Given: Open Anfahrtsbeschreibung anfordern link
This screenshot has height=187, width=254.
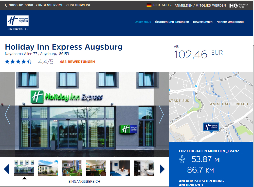Looking at the screenshot, I should [201, 183].
